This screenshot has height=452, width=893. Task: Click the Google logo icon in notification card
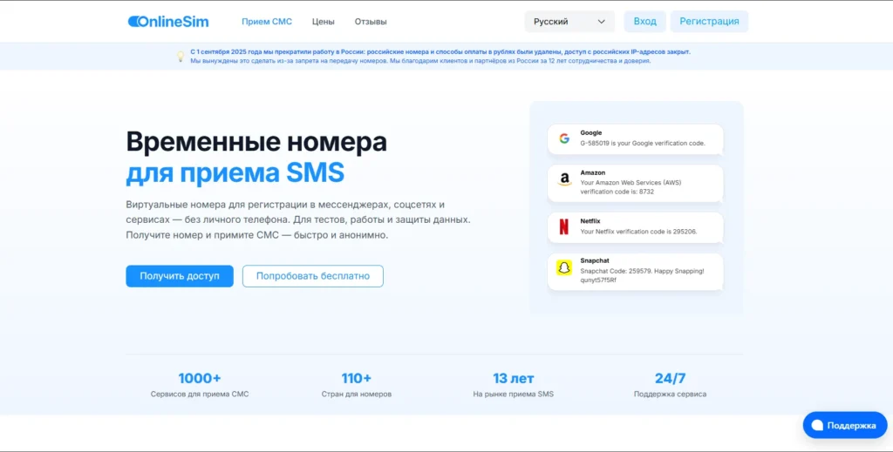564,138
